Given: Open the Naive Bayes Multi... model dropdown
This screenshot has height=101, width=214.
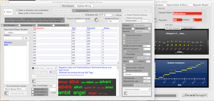Looking at the screenshot, I should click(16, 89).
